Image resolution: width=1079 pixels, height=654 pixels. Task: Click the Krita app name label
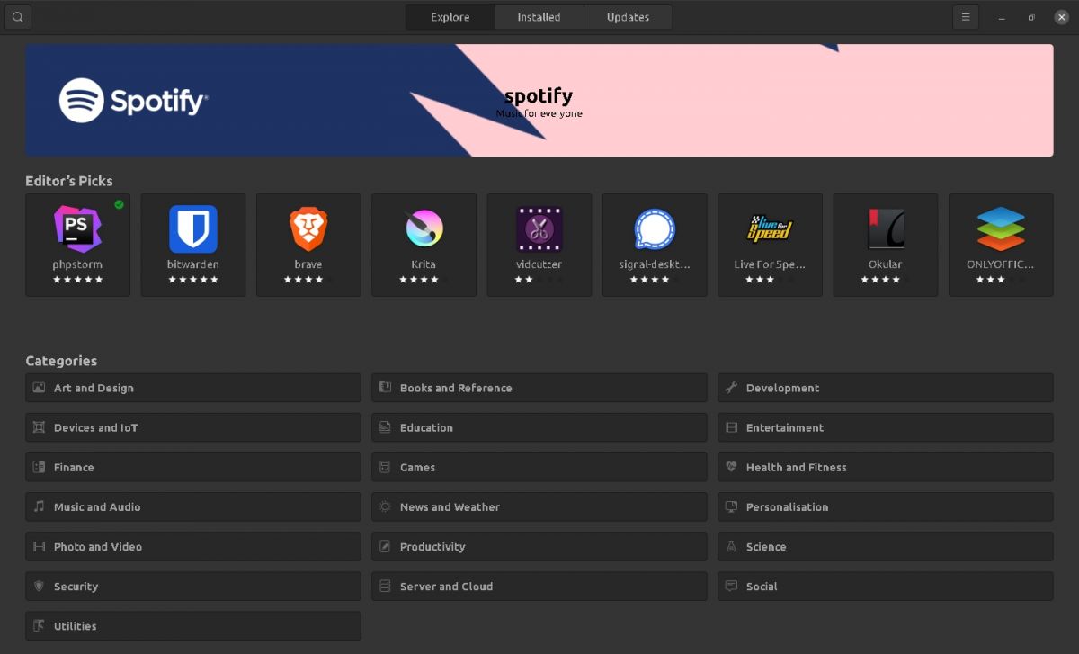coord(424,264)
